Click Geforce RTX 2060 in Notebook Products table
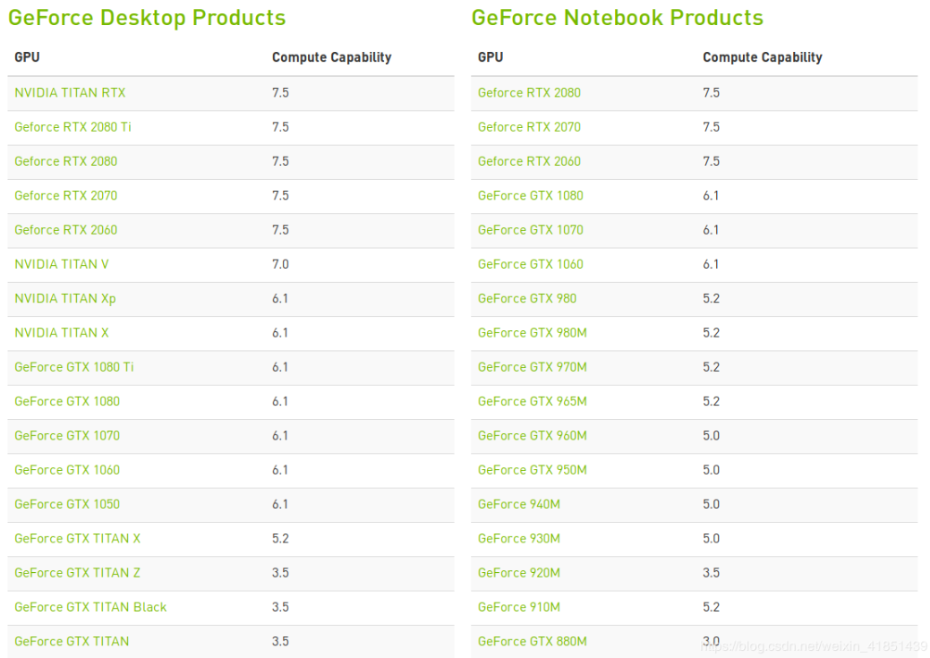Image resolution: width=930 pixels, height=658 pixels. click(x=529, y=161)
